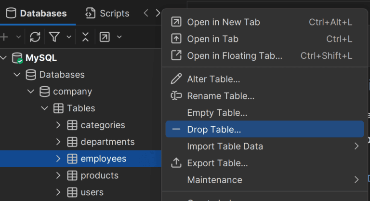Click the Alter Table pencil icon
Viewport: 370px width, 201px height.
coord(176,79)
